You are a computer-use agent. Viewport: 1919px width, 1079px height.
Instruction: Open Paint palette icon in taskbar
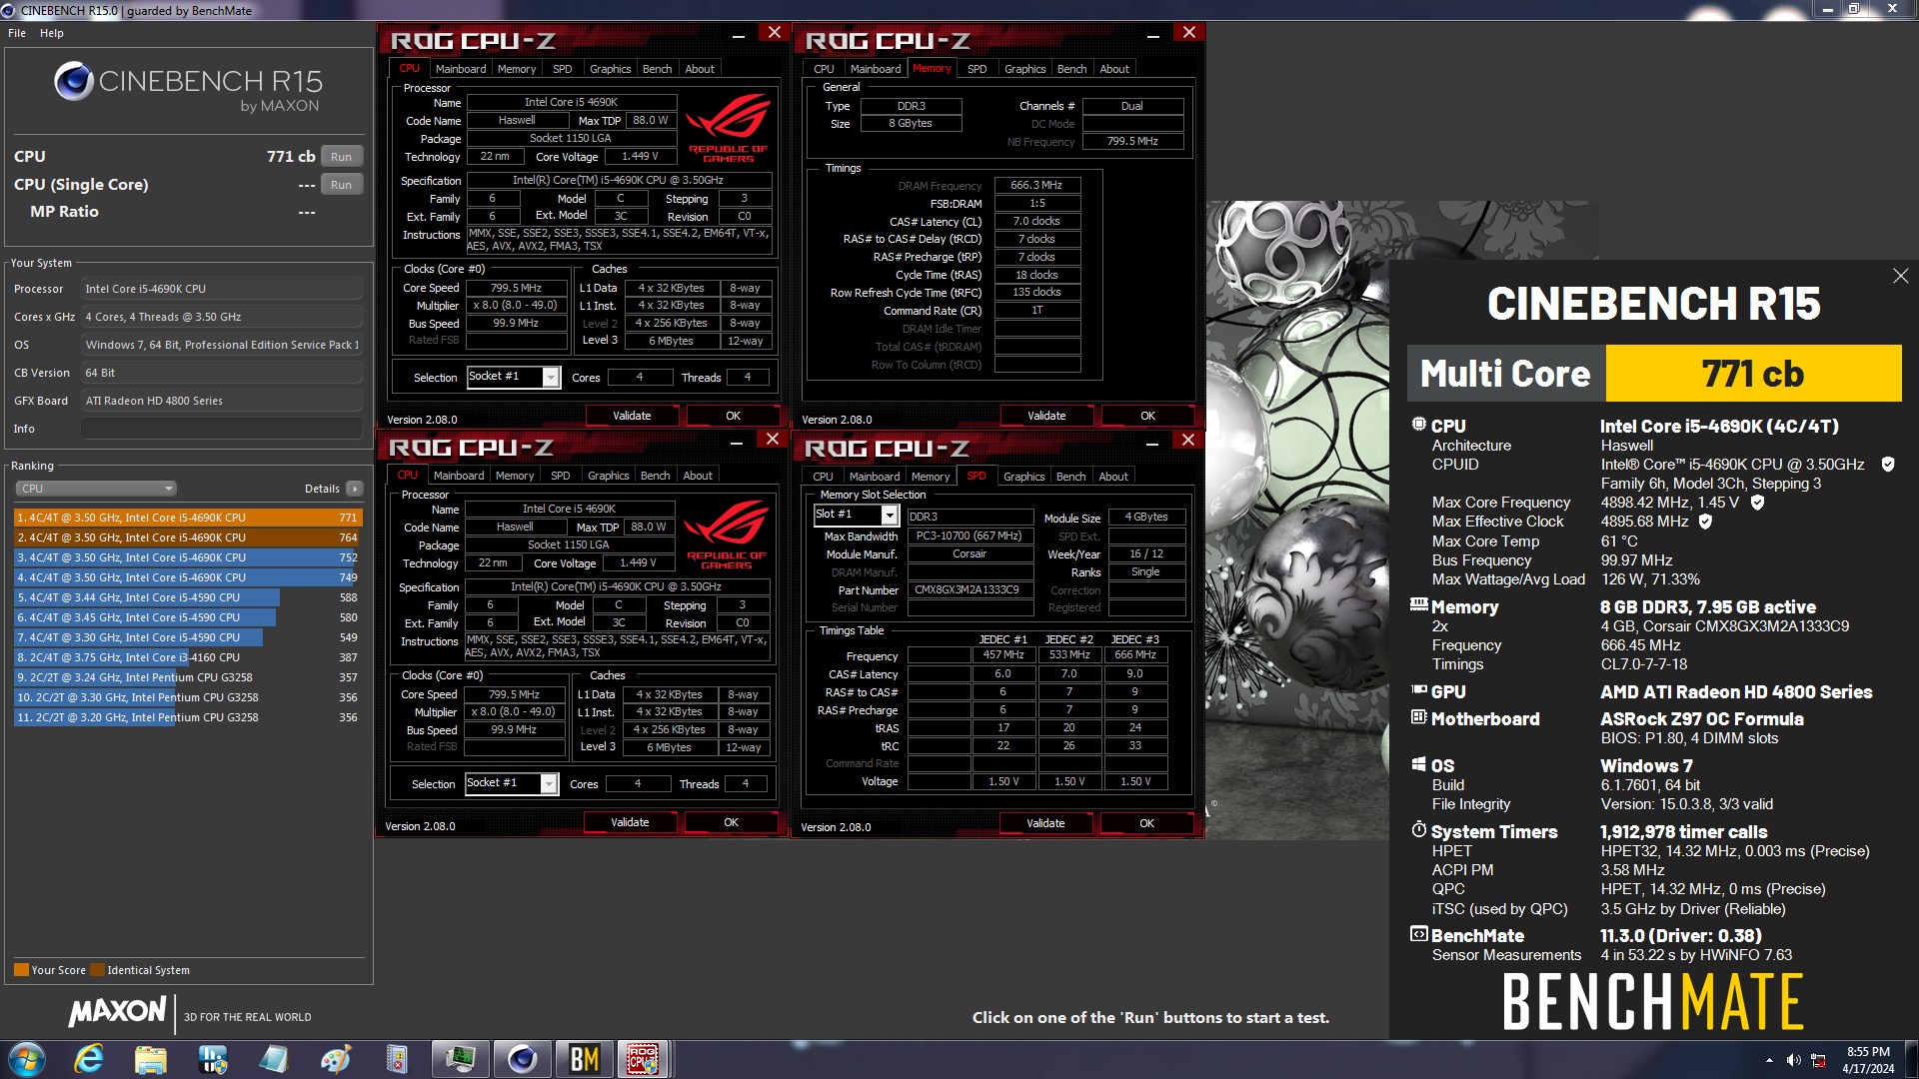(335, 1059)
